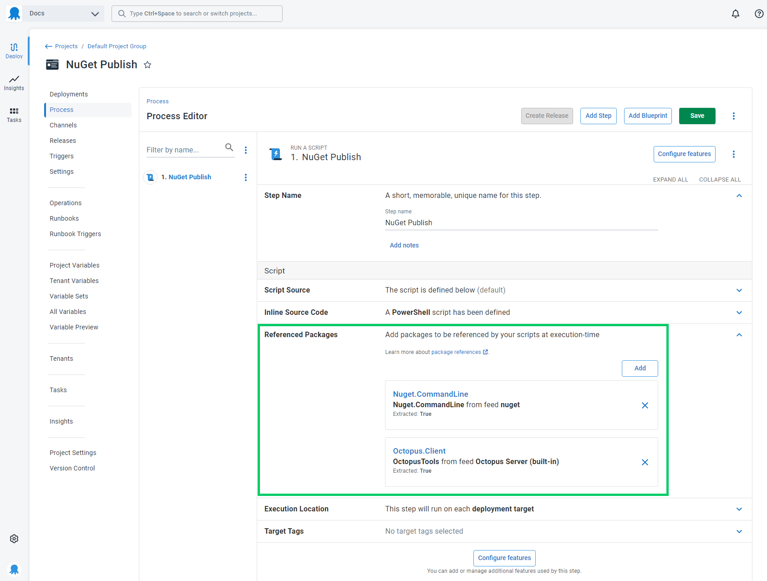Screen dimensions: 767x581
Task: Click the back arrow next to Projects
Action: pos(49,46)
